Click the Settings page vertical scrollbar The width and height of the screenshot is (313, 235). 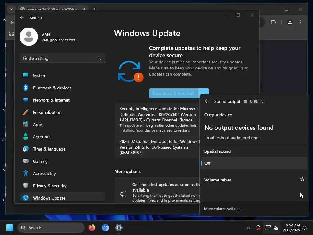[258, 70]
